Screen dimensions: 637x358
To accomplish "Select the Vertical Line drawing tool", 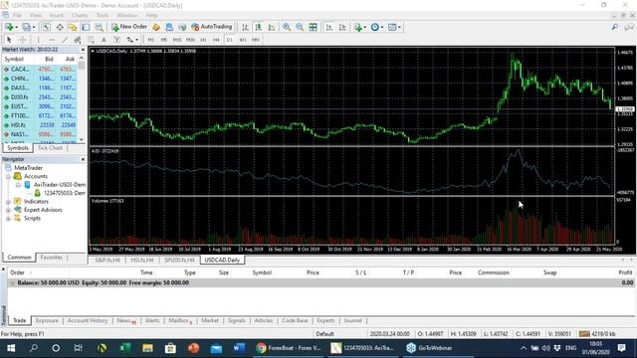I will pos(38,40).
